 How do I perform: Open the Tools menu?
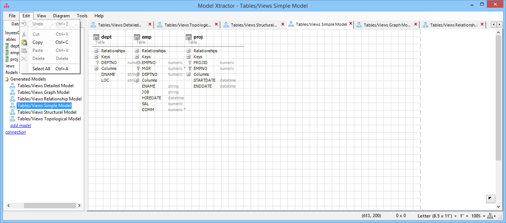coord(82,16)
